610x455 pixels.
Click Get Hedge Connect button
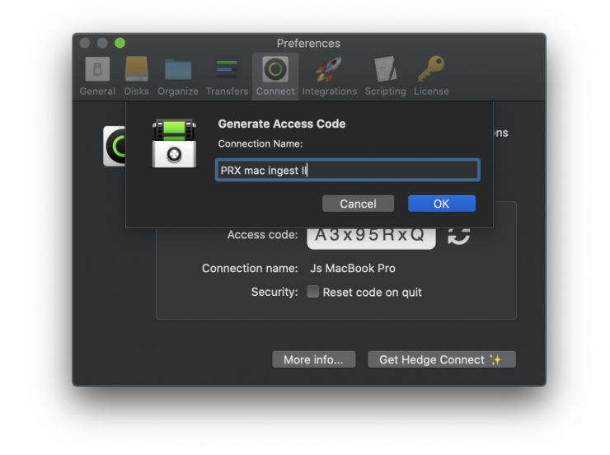pos(441,359)
